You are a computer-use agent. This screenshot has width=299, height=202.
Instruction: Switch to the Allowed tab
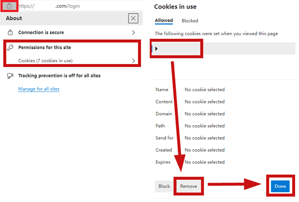point(164,20)
